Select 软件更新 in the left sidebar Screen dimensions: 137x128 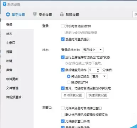[x=17, y=79]
